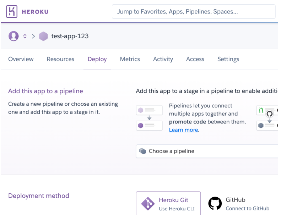Click the promote code bold text
Image resolution: width=281 pixels, height=215 pixels.
(x=188, y=122)
